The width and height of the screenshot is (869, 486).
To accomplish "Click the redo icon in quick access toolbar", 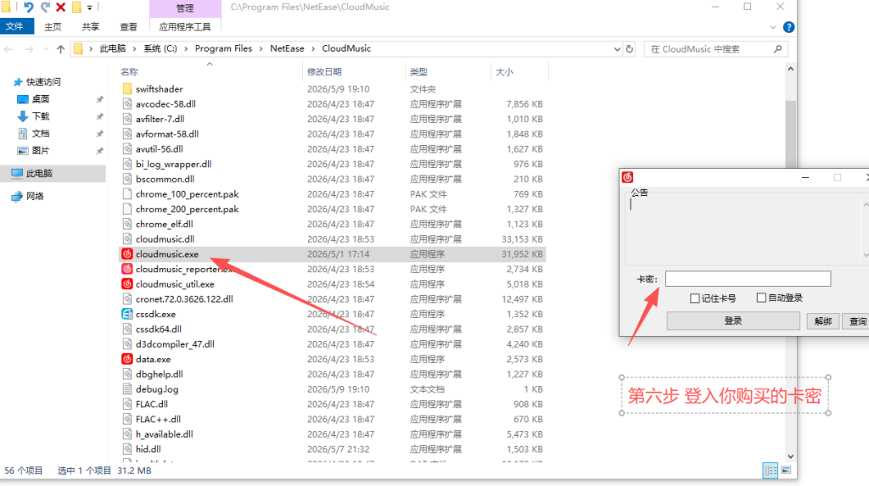I will click(x=45, y=7).
